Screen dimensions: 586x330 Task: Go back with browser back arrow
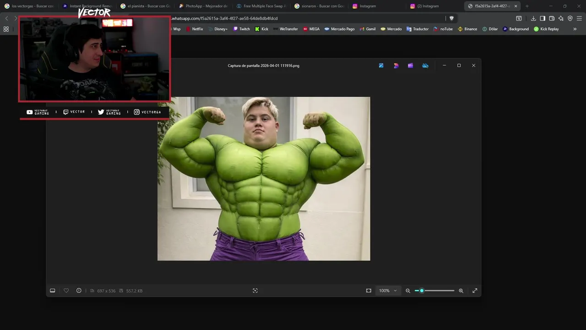[x=6, y=18]
